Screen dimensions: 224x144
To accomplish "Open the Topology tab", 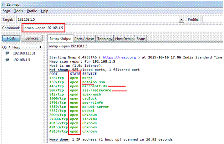I will coord(105,39).
